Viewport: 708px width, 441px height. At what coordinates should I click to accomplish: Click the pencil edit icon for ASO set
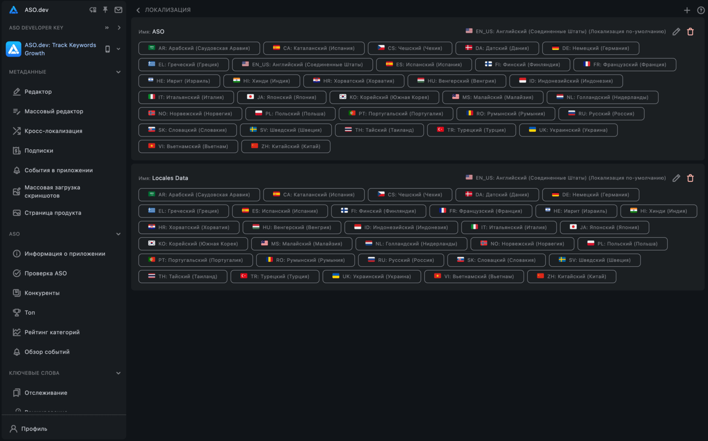pyautogui.click(x=677, y=31)
